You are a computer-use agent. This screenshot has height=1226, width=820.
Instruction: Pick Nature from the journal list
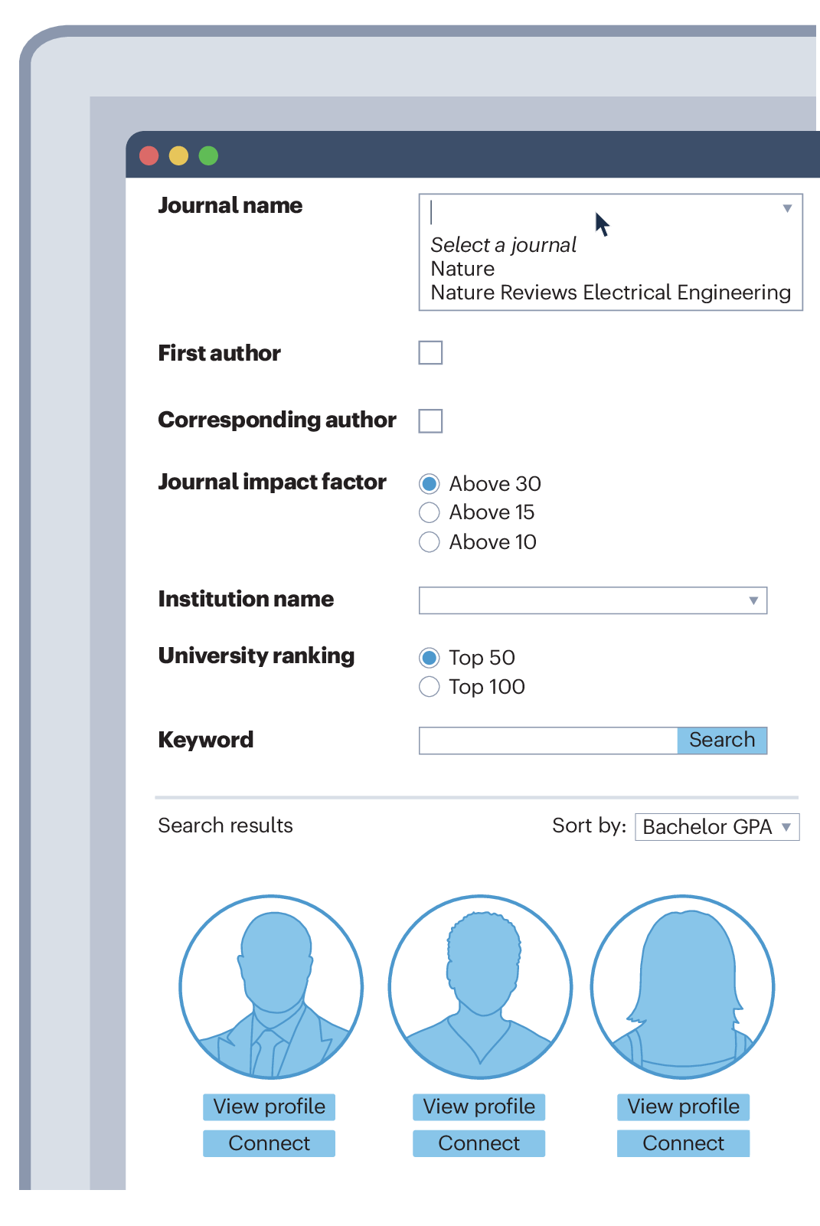[463, 269]
